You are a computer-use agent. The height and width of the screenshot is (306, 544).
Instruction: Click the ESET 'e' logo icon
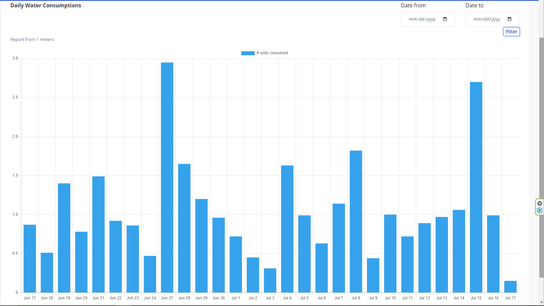[x=540, y=210]
